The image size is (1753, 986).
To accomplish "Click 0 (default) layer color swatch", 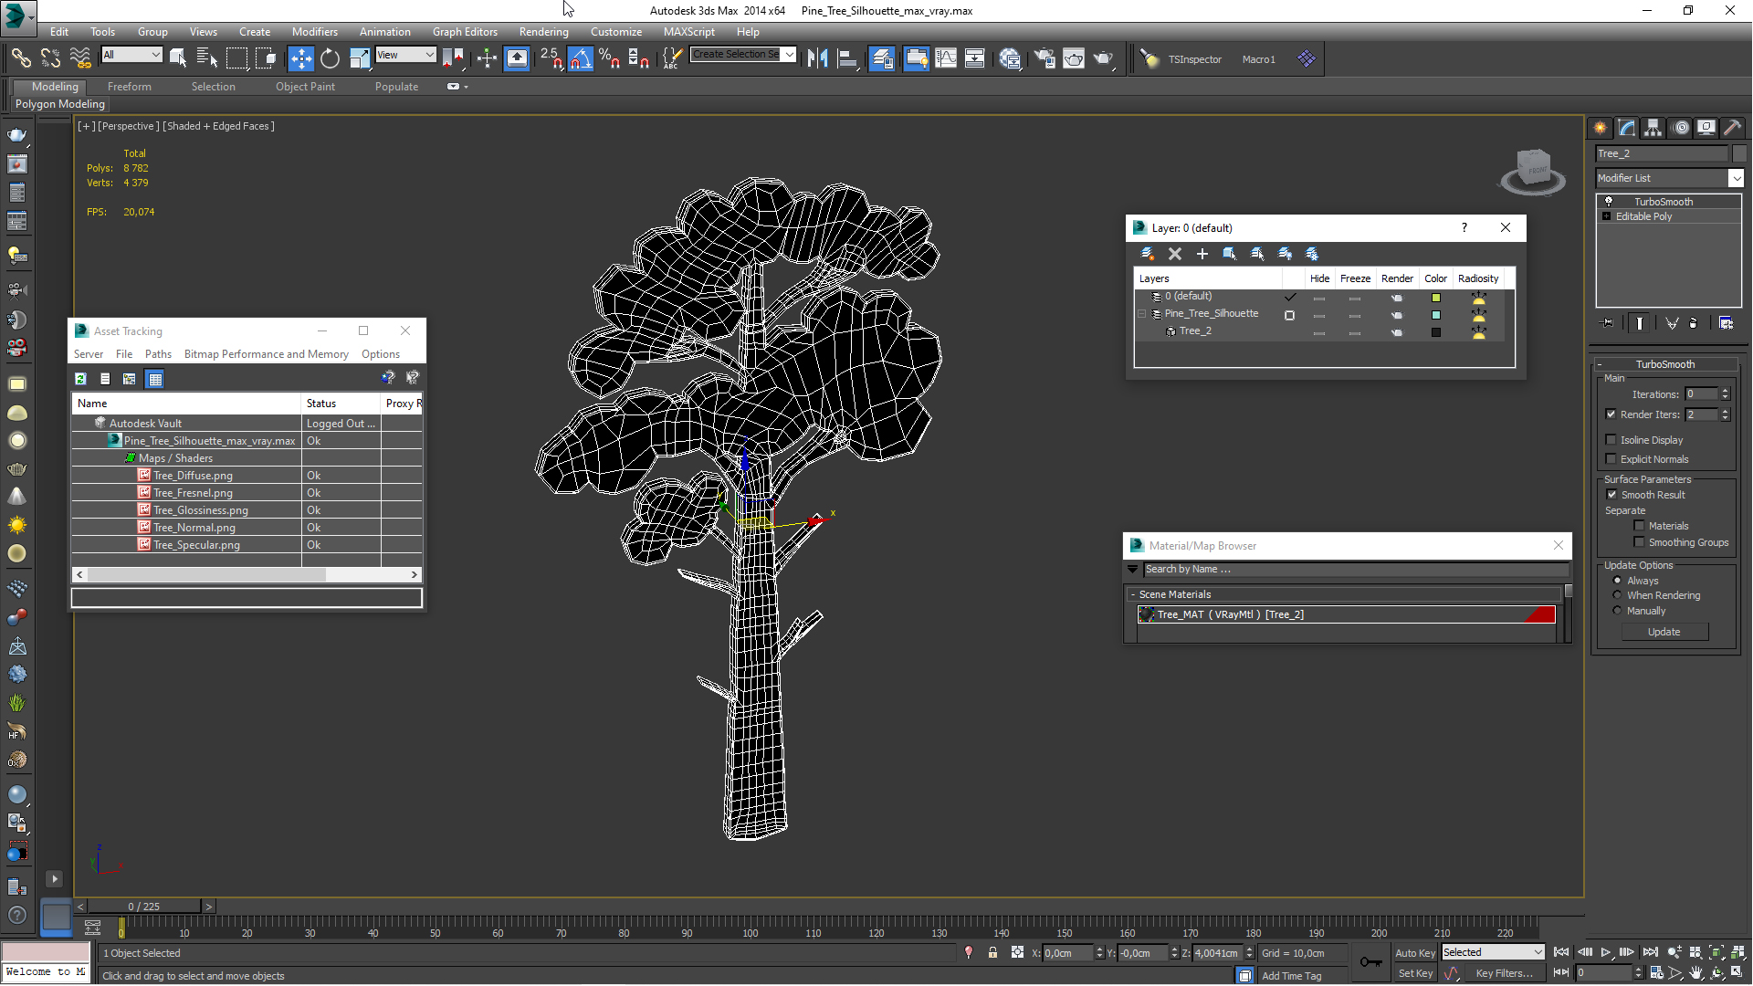I will pos(1436,298).
